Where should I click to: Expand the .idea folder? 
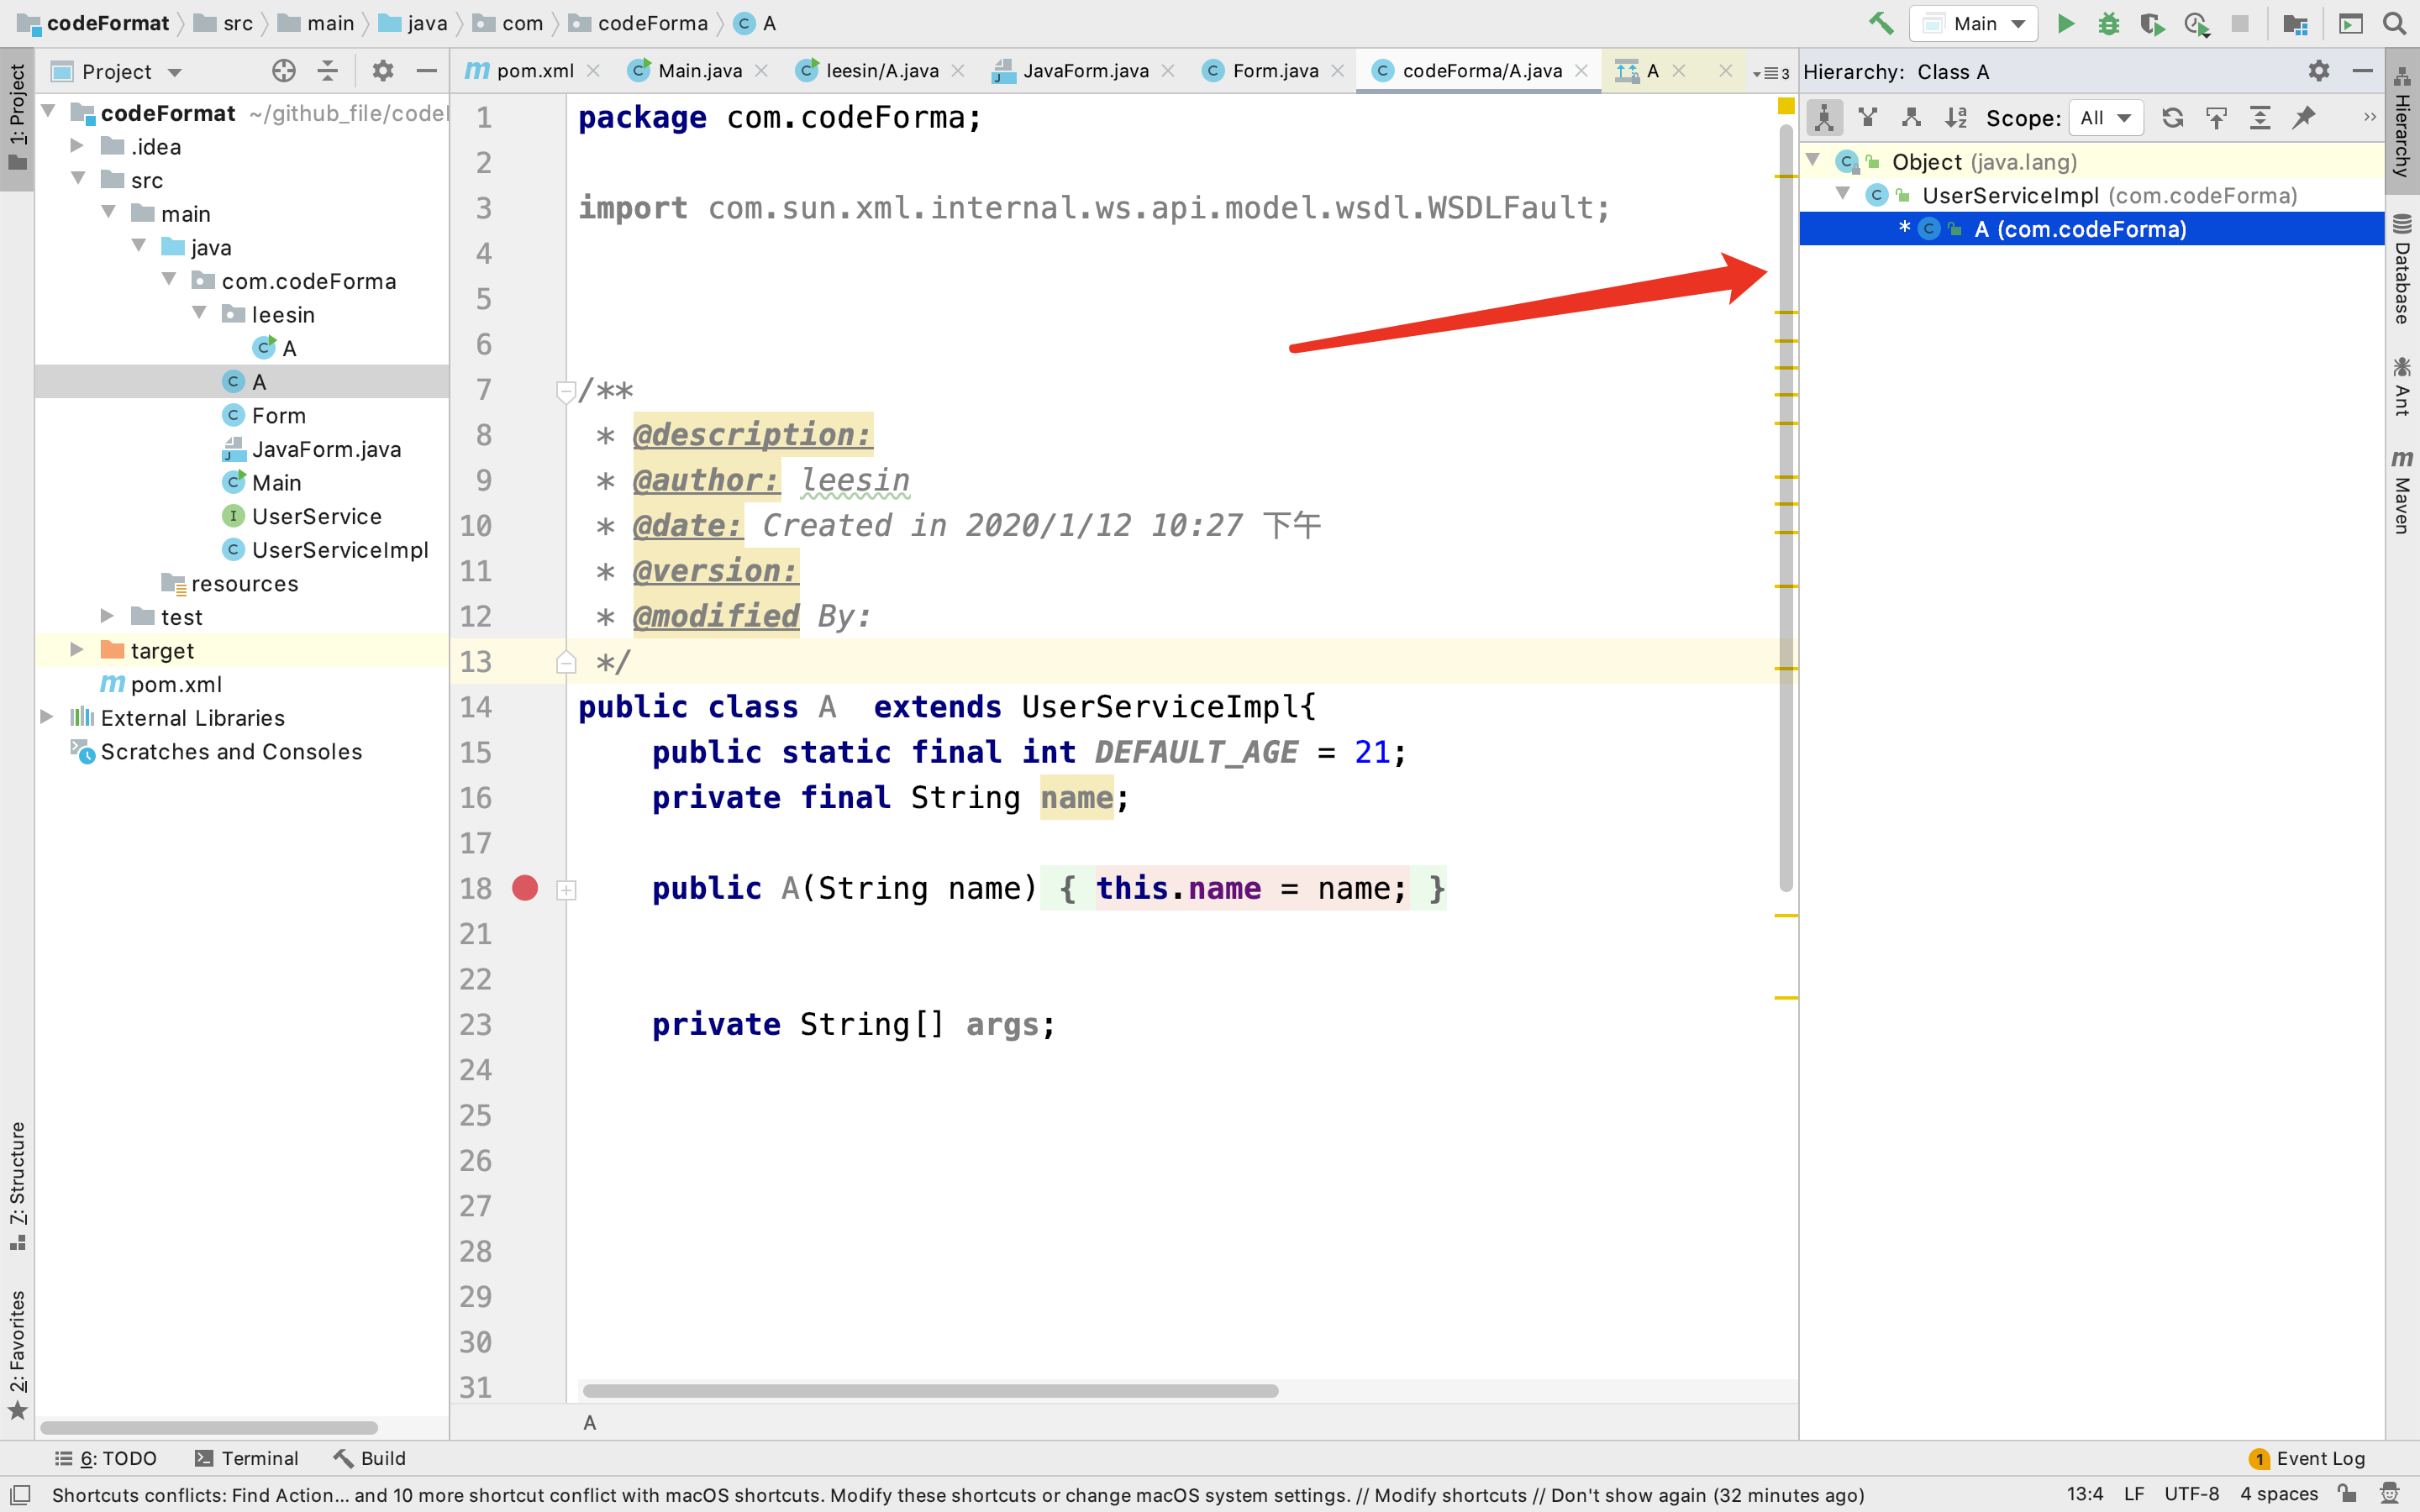pos(77,146)
